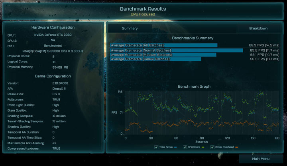The width and height of the screenshot is (287, 166).
Task: Click the GPU Focused subtitle
Action: tap(143, 14)
